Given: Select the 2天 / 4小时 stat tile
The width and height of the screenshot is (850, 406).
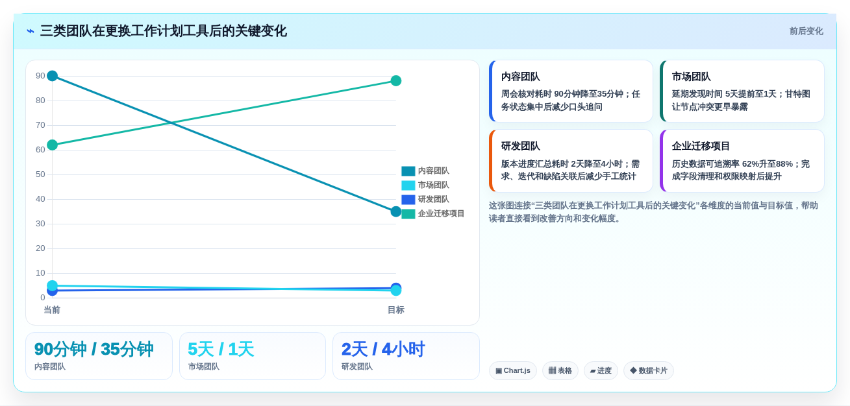Looking at the screenshot, I should point(406,356).
